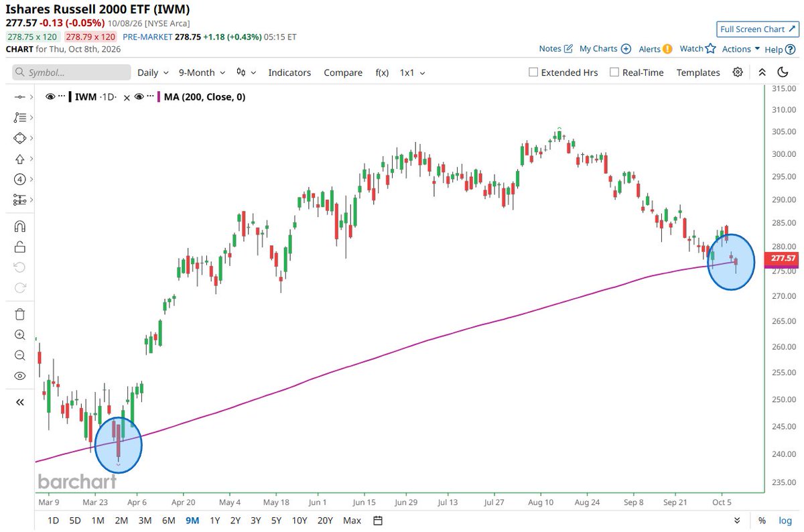Open the numbered pattern tool
The width and height of the screenshot is (804, 532).
(19, 180)
